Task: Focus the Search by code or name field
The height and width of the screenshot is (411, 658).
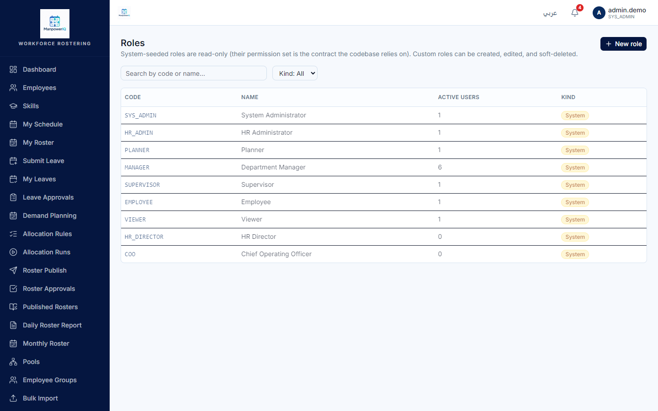Action: click(x=194, y=73)
